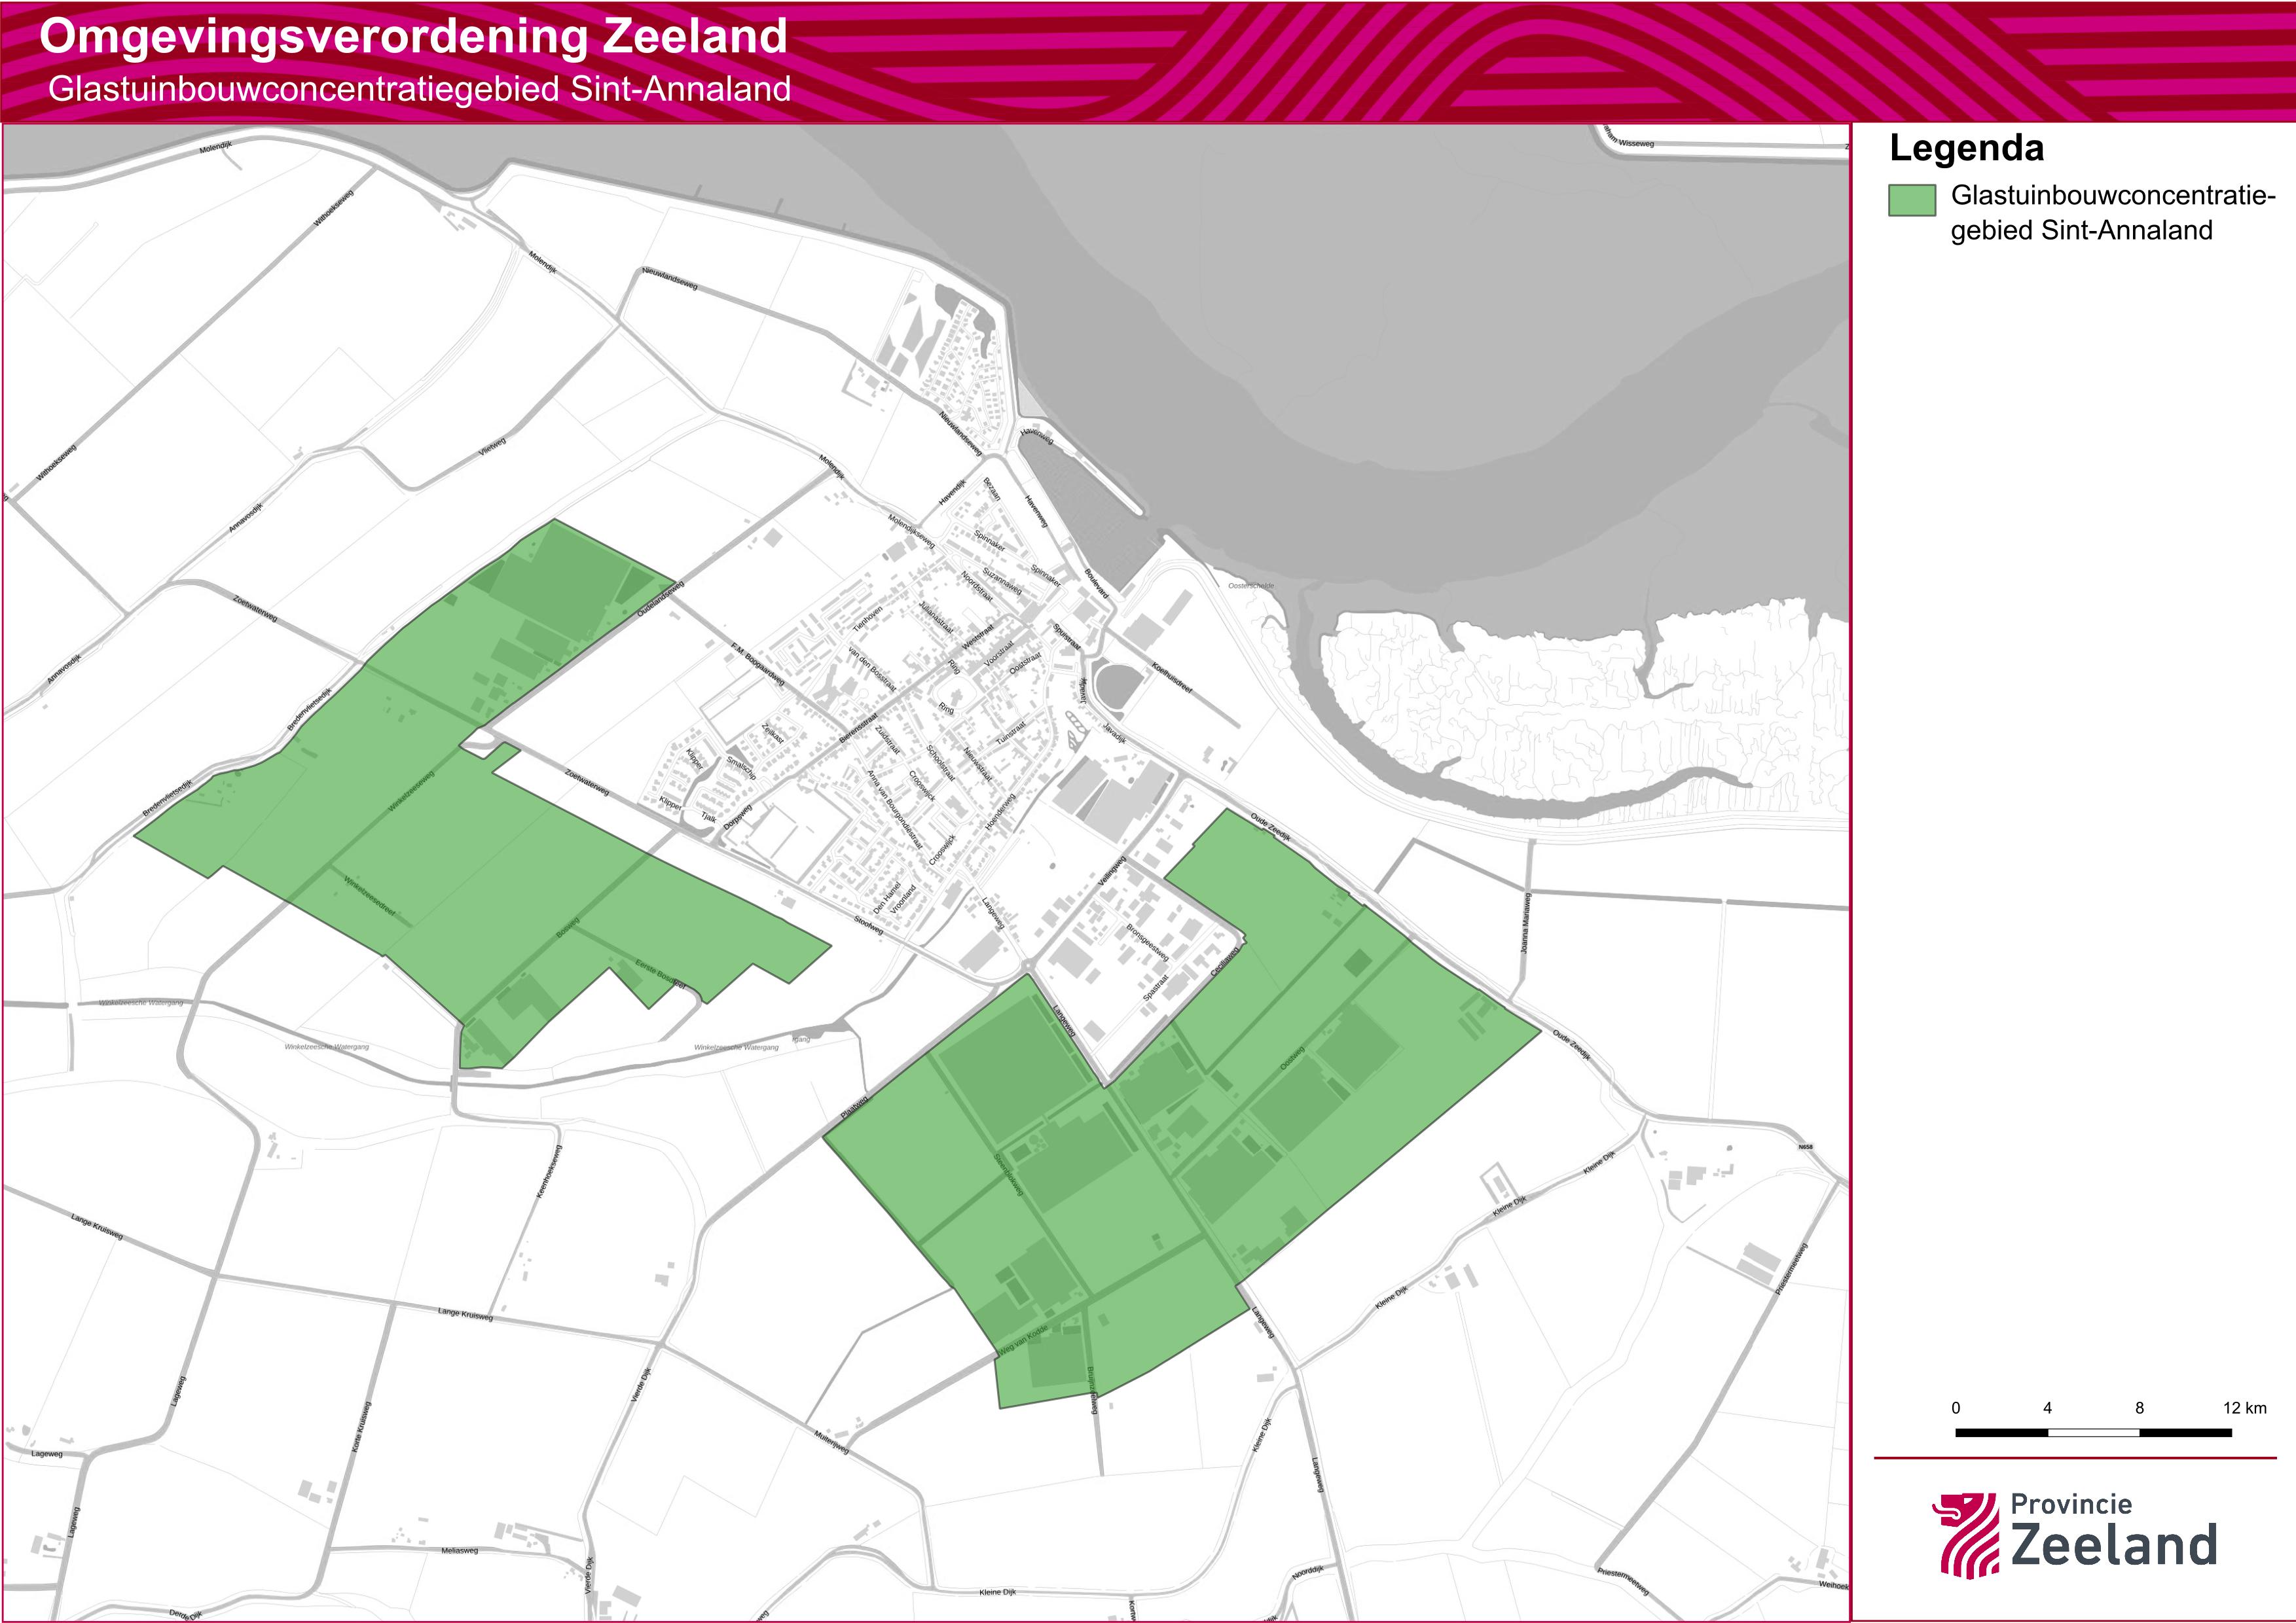
Task: Click the 'Molenweg' road label
Action: (x=831, y=1443)
